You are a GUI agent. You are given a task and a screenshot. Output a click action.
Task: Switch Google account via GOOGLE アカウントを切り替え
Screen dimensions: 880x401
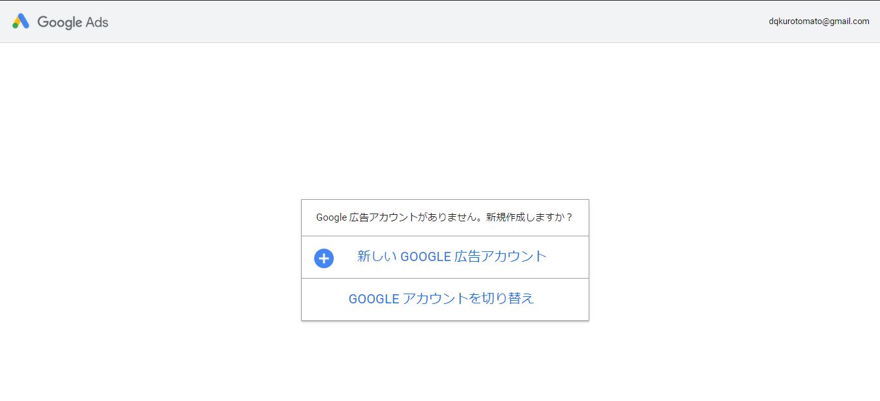point(441,299)
